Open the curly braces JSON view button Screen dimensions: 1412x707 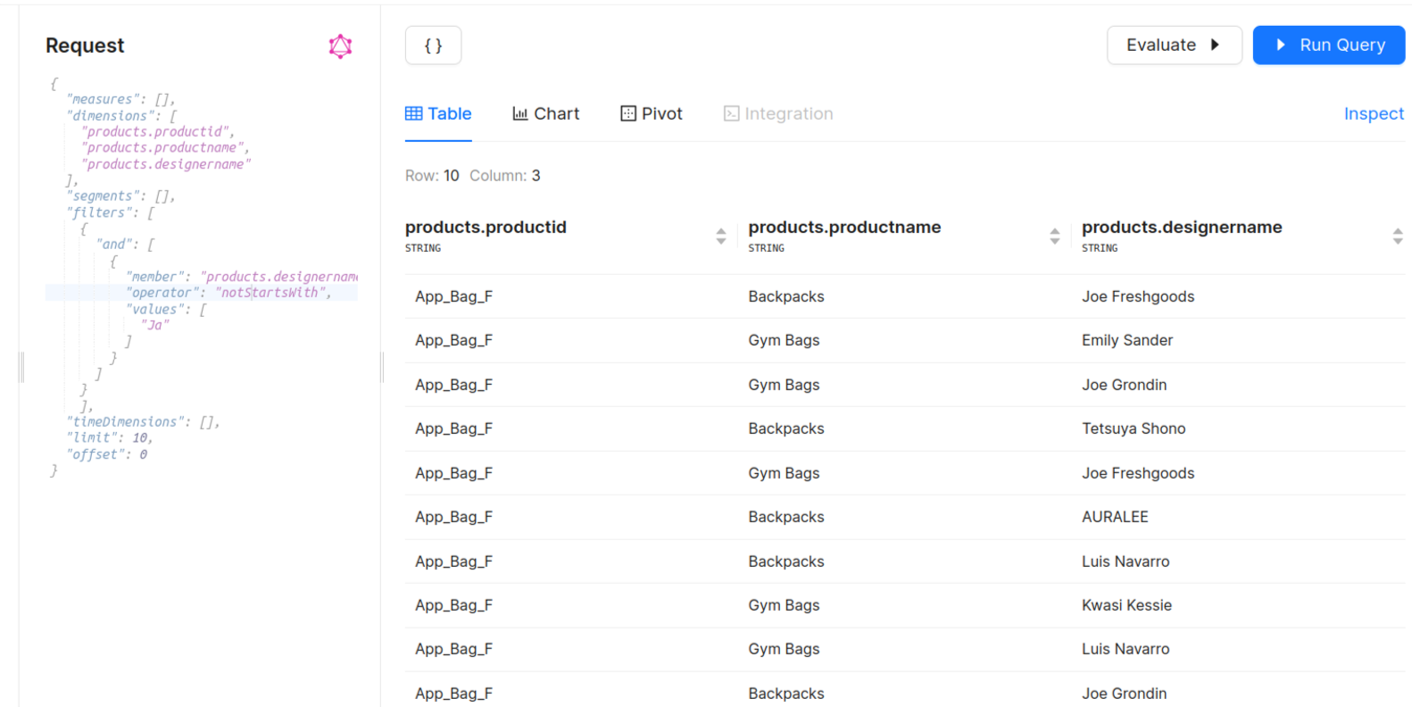[433, 46]
